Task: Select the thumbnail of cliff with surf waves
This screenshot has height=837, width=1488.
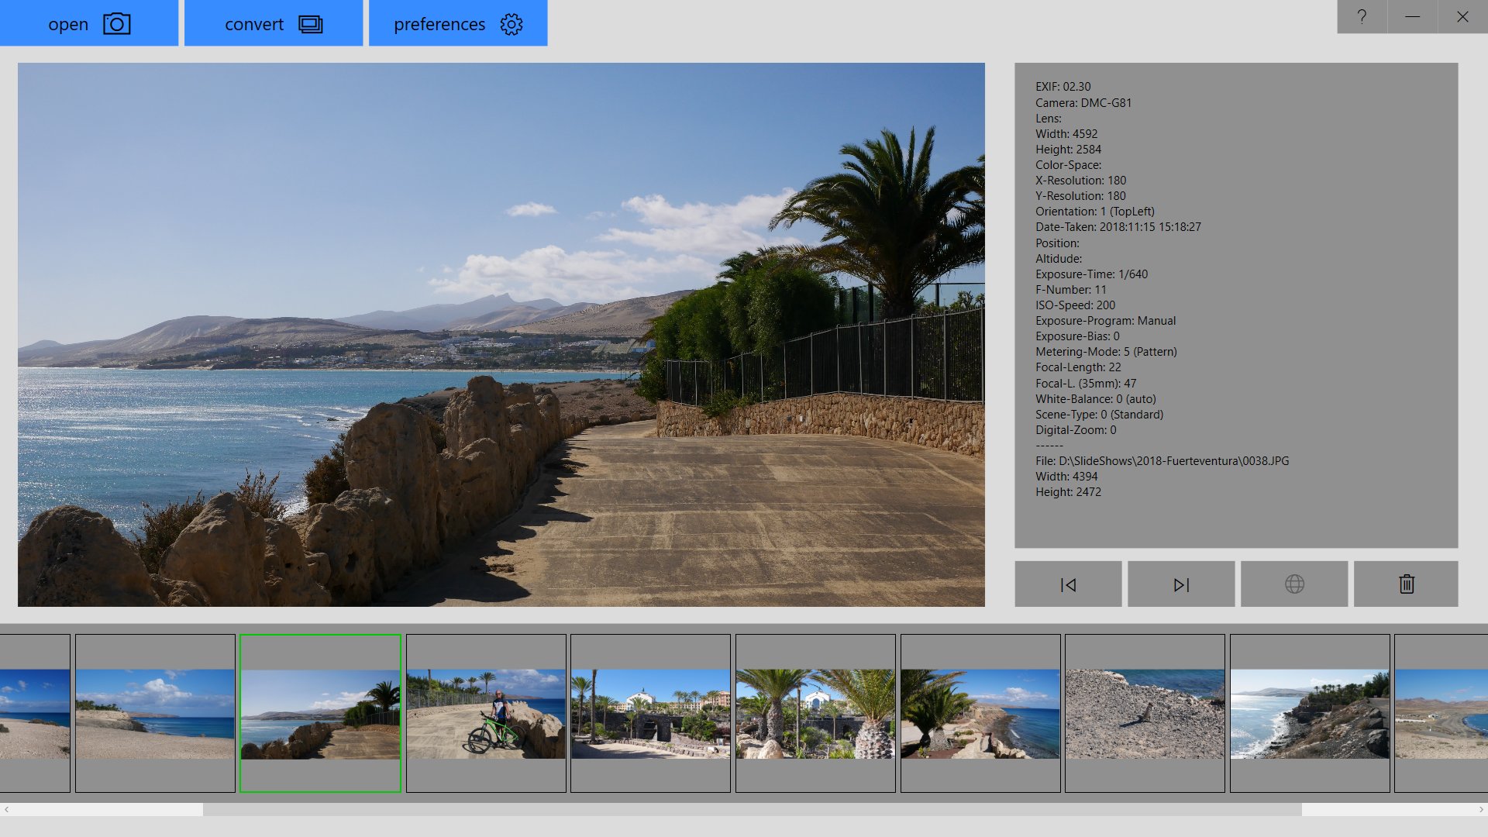Action: tap(1310, 713)
